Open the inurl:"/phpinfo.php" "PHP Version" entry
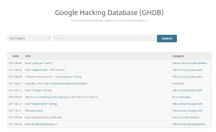Viewport: 216px width, 132px height. (x=45, y=70)
